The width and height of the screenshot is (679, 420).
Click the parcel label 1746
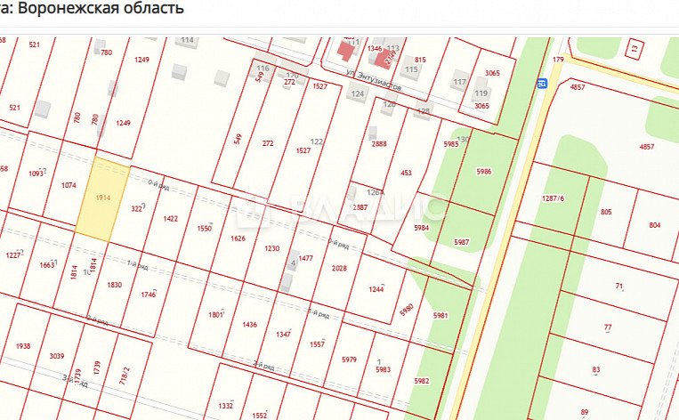tap(148, 295)
